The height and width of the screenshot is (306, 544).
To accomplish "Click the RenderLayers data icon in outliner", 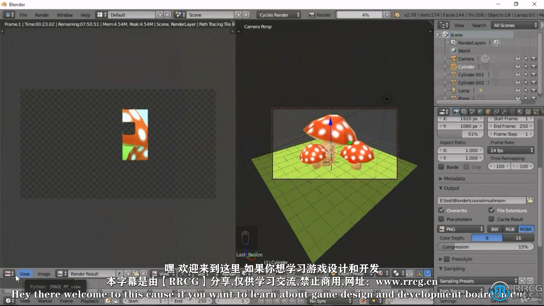I will pyautogui.click(x=497, y=42).
